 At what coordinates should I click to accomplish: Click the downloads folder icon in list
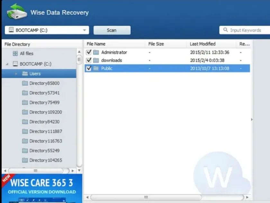pos(96,61)
